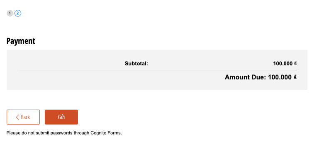Click the Back text label
The width and height of the screenshot is (312, 158).
pos(25,117)
